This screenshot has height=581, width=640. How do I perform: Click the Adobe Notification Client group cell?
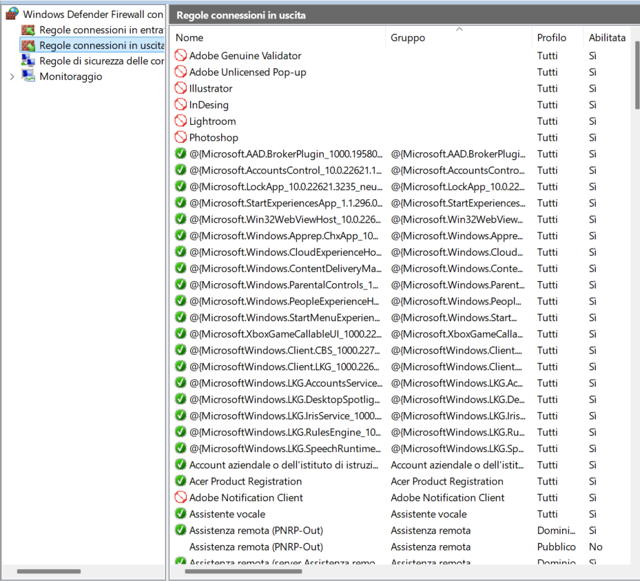[x=447, y=498]
